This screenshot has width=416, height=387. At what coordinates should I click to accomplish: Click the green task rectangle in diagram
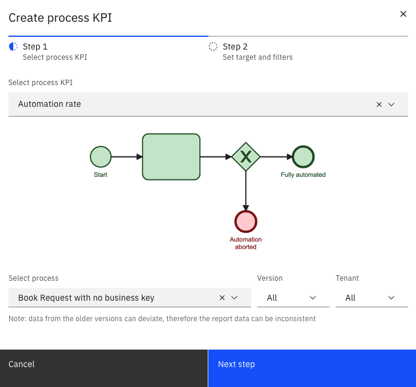click(x=171, y=157)
